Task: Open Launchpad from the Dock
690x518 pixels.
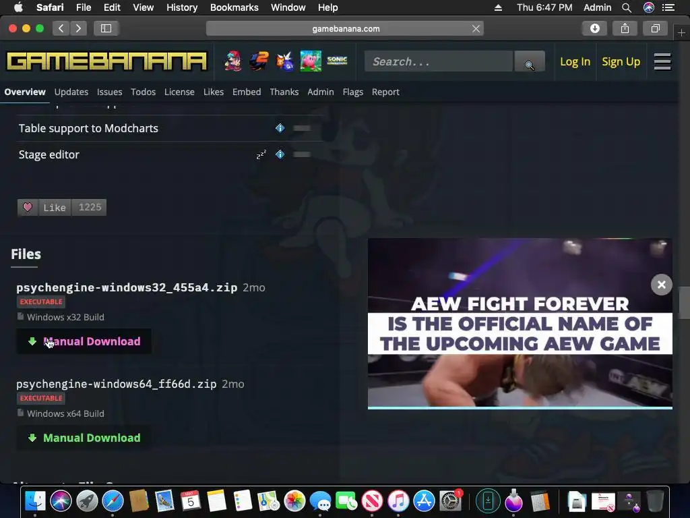Action: point(87,501)
